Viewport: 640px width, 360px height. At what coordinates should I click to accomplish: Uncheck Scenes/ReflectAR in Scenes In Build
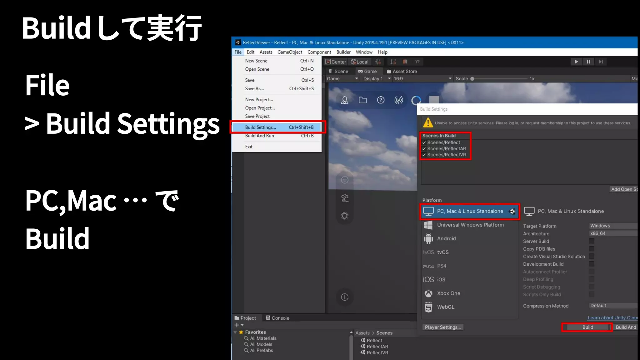click(424, 149)
